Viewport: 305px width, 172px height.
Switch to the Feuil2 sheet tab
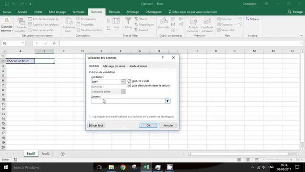point(46,154)
